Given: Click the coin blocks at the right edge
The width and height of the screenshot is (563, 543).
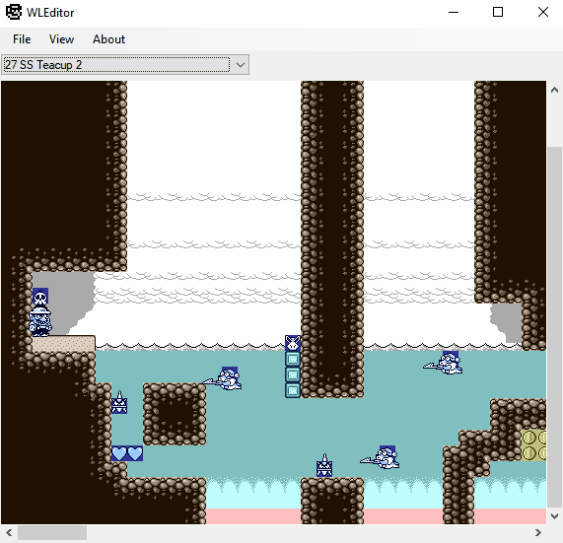Looking at the screenshot, I should click(534, 445).
